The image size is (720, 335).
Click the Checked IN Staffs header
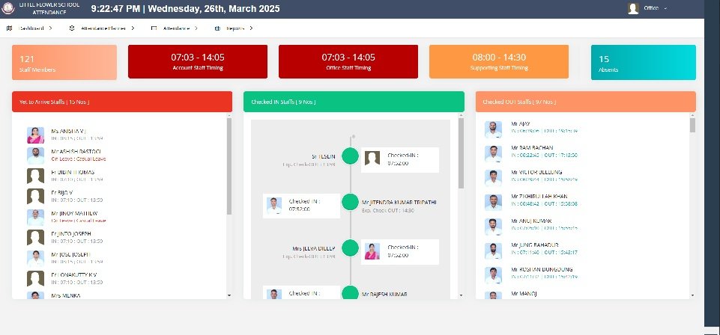[354, 102]
